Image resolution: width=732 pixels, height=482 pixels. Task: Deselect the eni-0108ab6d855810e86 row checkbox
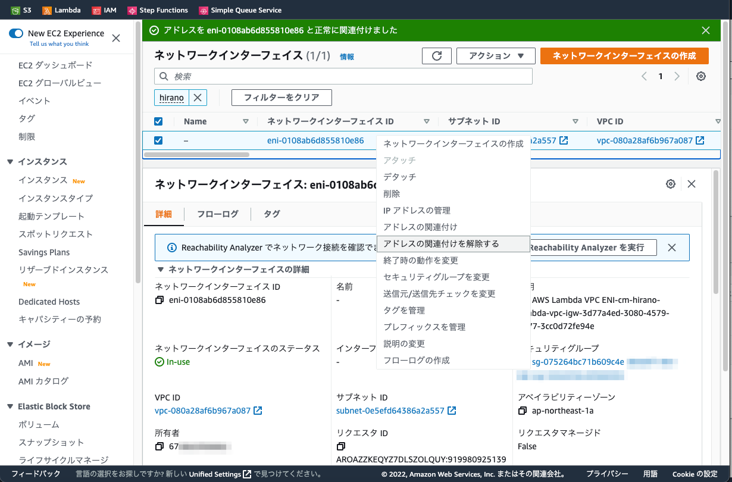(x=158, y=140)
